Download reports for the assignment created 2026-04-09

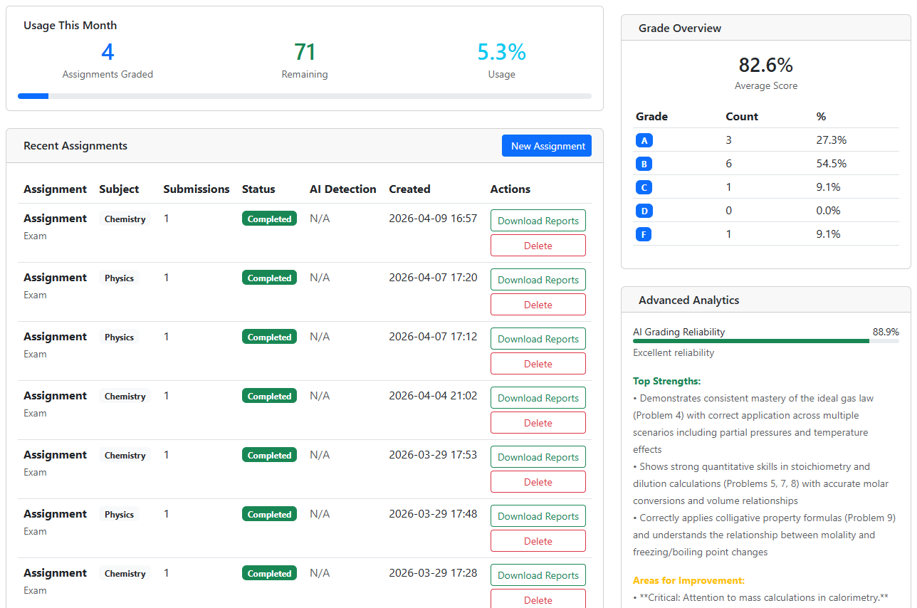(x=538, y=220)
